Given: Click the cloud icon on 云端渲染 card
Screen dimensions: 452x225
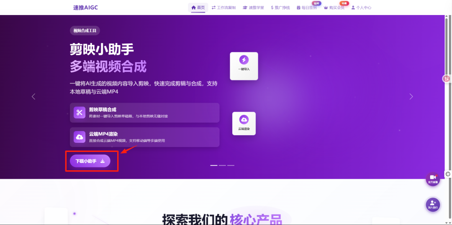Looking at the screenshot, I should pyautogui.click(x=244, y=119).
